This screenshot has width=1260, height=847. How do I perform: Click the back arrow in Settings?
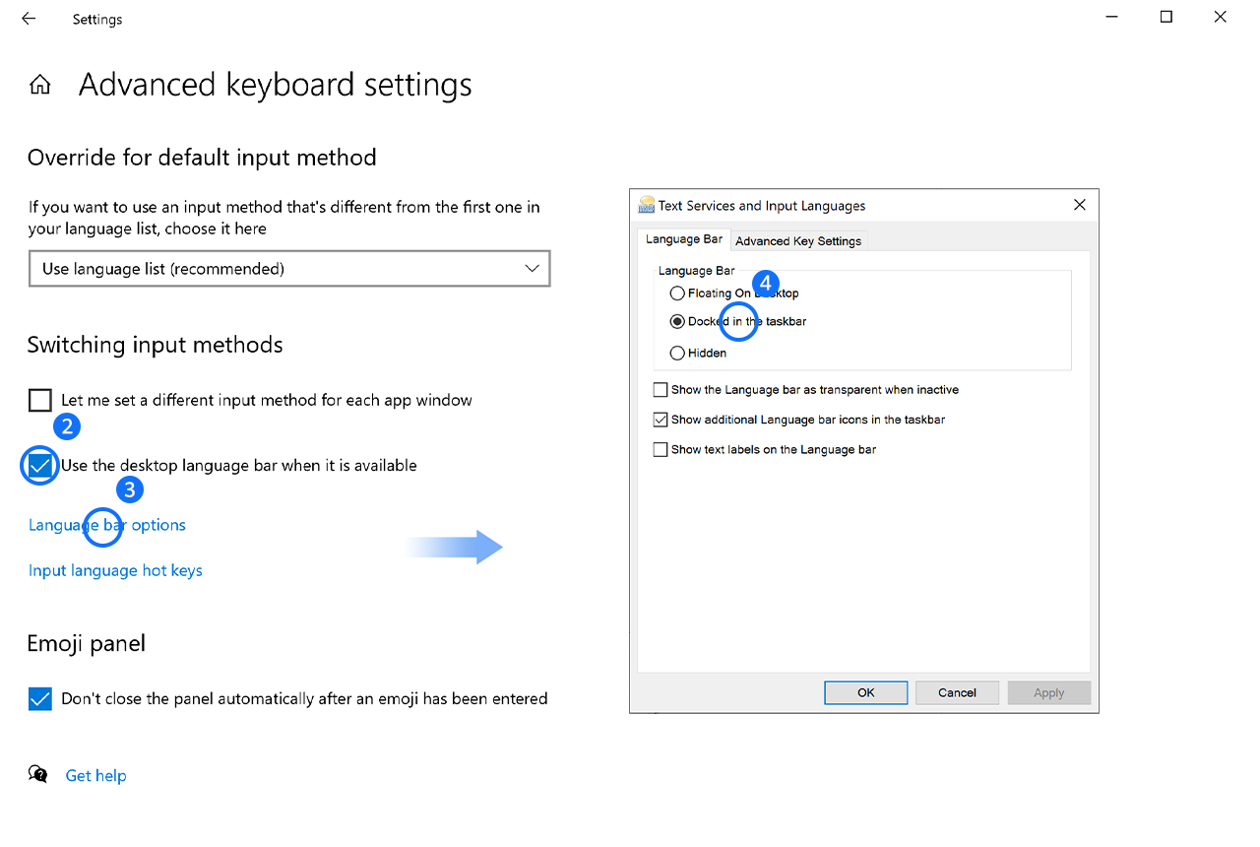(x=29, y=19)
